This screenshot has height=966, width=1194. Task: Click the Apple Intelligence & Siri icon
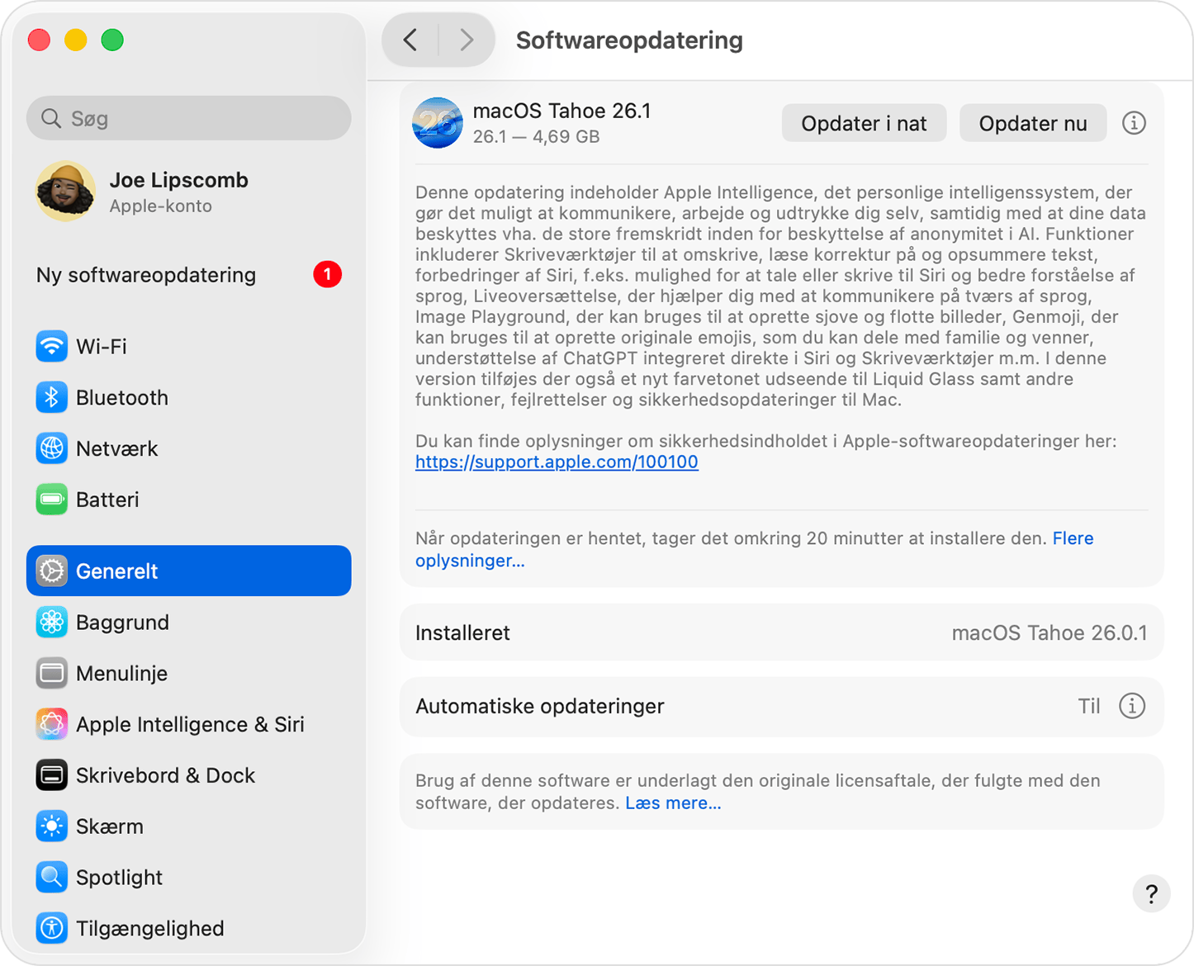click(x=51, y=724)
